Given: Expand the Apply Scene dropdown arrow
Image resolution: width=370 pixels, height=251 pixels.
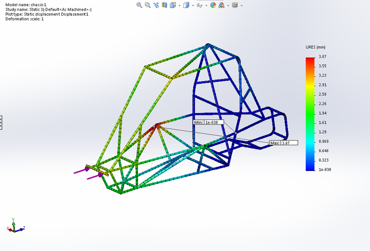Looking at the screenshot, I should point(228,5).
